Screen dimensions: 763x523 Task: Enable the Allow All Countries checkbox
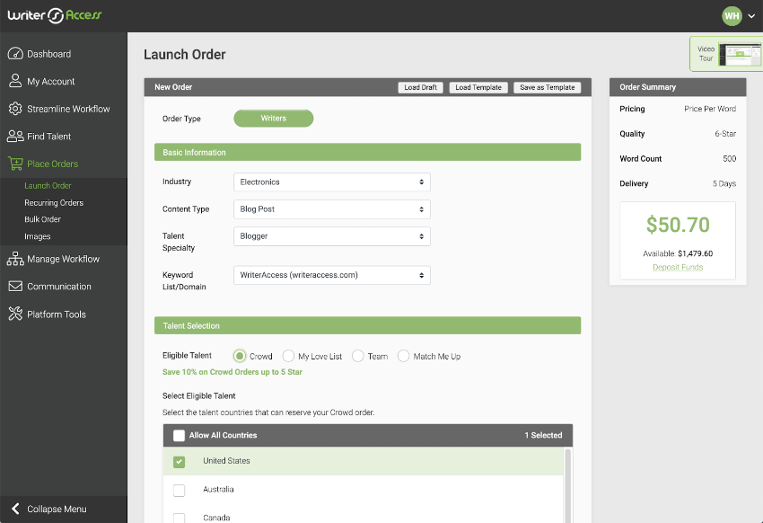point(179,434)
